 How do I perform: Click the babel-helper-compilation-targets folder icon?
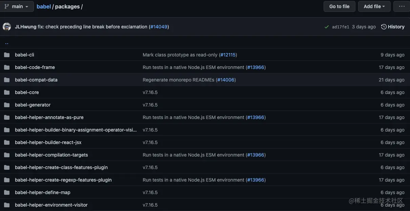click(7, 155)
